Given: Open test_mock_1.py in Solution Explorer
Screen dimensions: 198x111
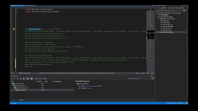Looking at the screenshot, I should pos(167,28).
